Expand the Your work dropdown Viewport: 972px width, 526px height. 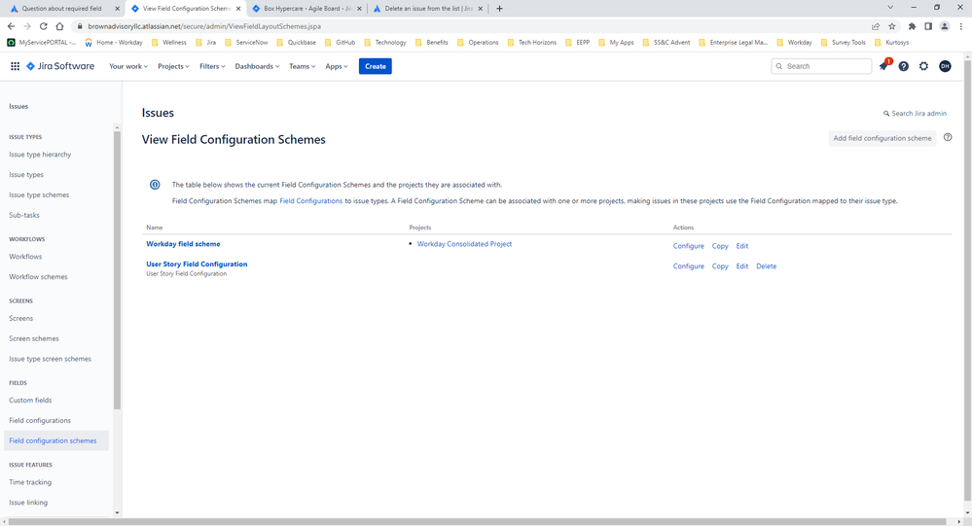click(128, 66)
